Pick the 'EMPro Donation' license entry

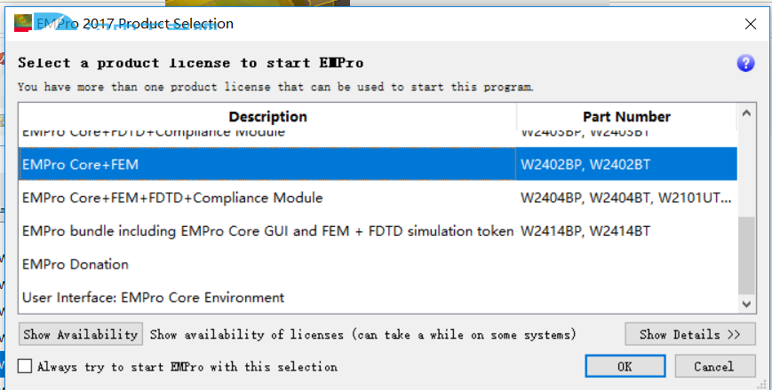coord(267,264)
